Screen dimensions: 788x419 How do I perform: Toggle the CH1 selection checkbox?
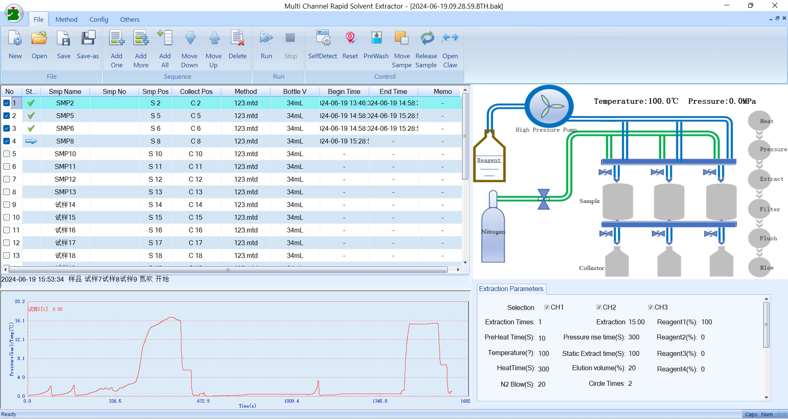tap(547, 307)
